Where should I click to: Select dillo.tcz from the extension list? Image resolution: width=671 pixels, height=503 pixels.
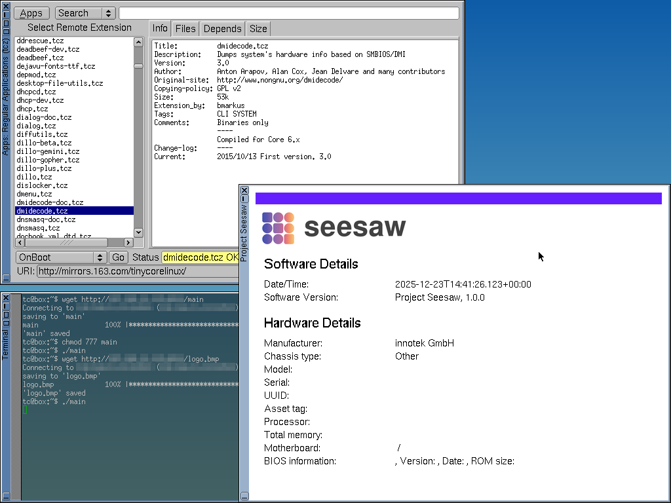click(34, 177)
